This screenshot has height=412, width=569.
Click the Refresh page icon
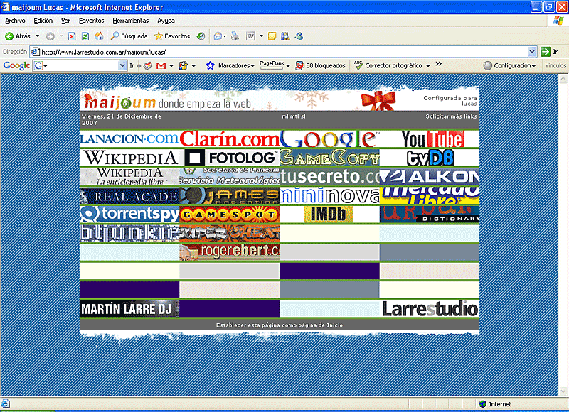coord(85,36)
